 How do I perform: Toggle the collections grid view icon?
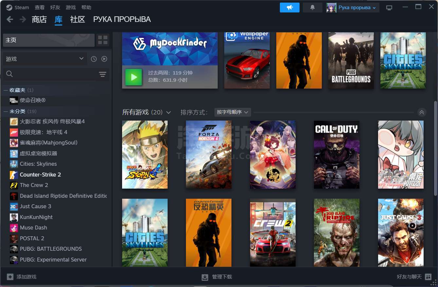pyautogui.click(x=103, y=40)
